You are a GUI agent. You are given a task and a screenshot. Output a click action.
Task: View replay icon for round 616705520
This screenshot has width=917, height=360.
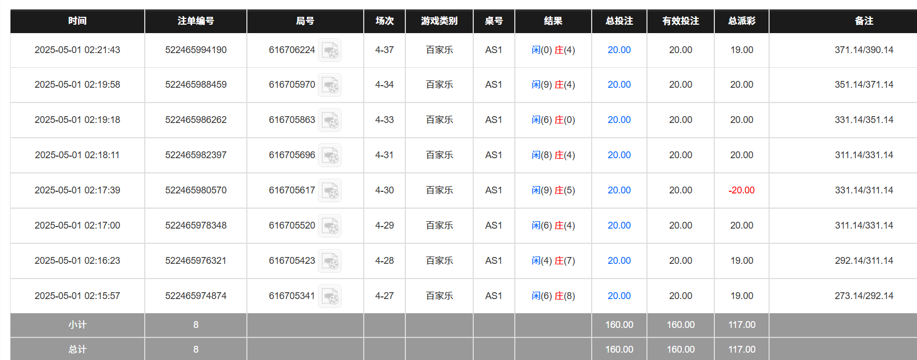[330, 226]
